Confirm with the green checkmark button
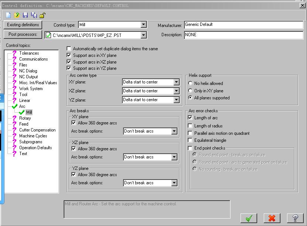The height and width of the screenshot is (226, 307). click(x=249, y=218)
